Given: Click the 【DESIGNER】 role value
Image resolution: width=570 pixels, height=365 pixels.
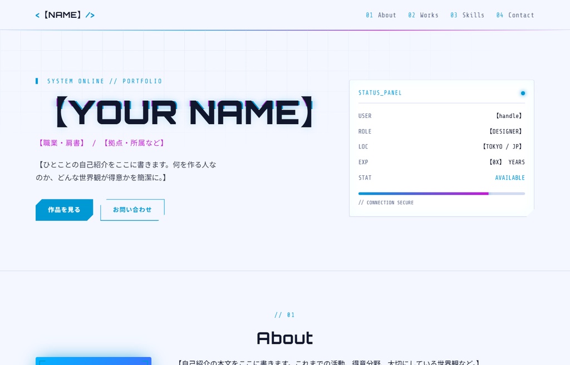Looking at the screenshot, I should pos(505,131).
